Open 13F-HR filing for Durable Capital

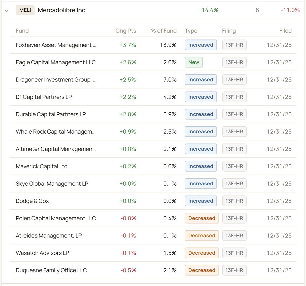point(234,114)
